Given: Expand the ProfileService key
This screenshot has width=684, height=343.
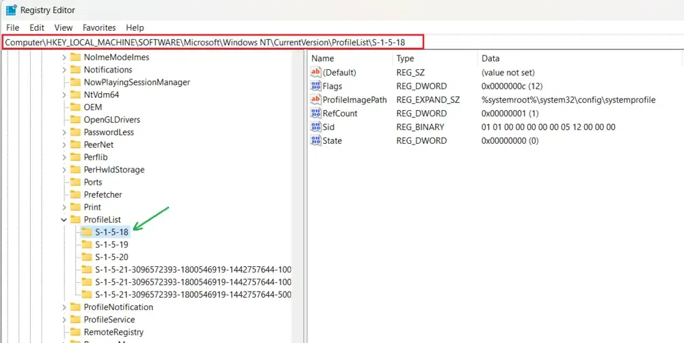Looking at the screenshot, I should pyautogui.click(x=64, y=320).
